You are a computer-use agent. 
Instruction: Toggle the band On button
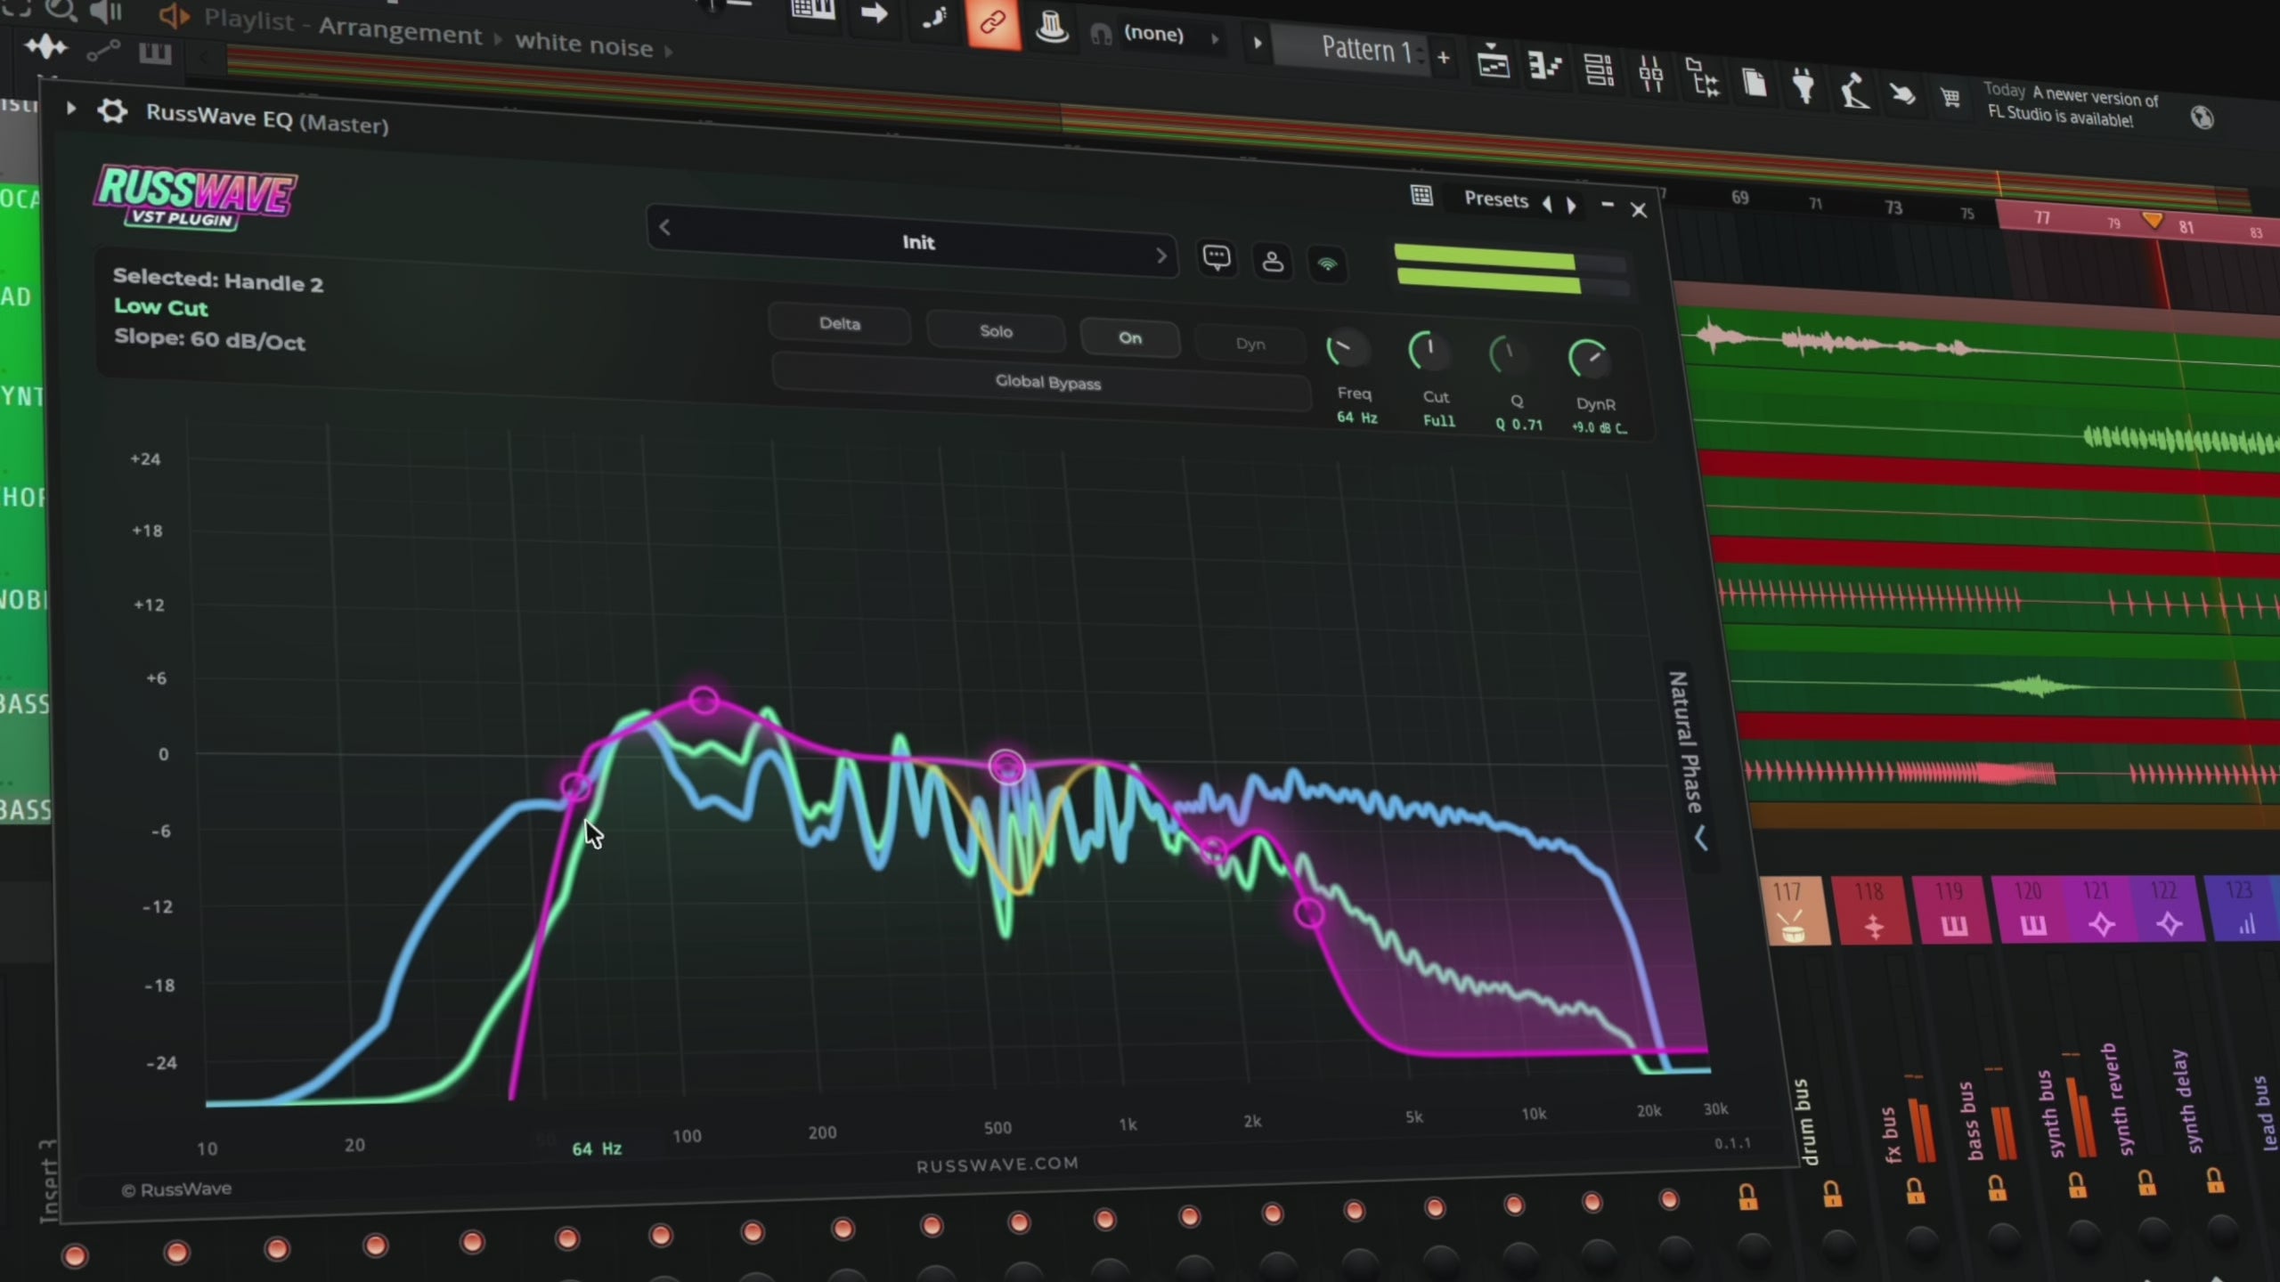coord(1129,338)
